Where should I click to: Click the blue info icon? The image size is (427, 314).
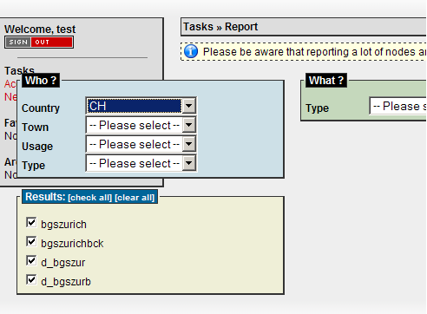(x=191, y=51)
